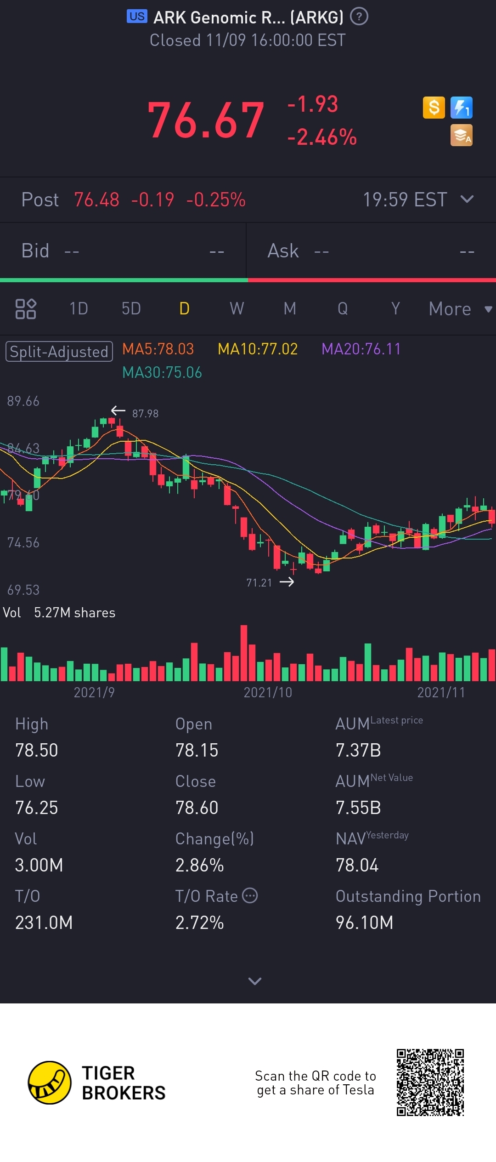Tap the Vol 5.27M shares label
Viewport: 496px width, 1162px height.
(59, 613)
